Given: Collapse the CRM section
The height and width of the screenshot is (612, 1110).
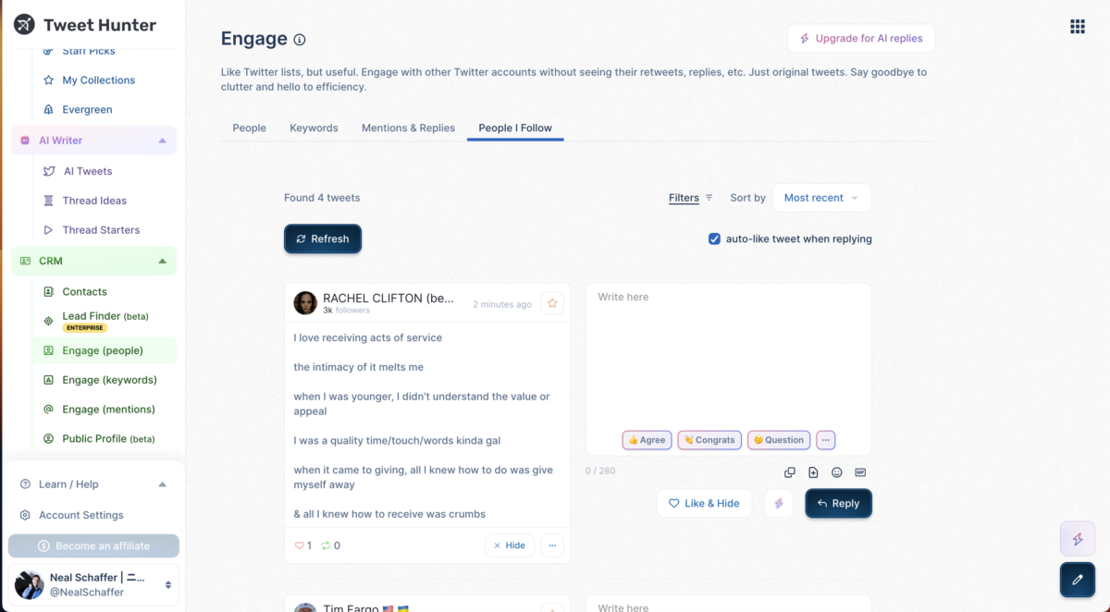Looking at the screenshot, I should pyautogui.click(x=163, y=261).
